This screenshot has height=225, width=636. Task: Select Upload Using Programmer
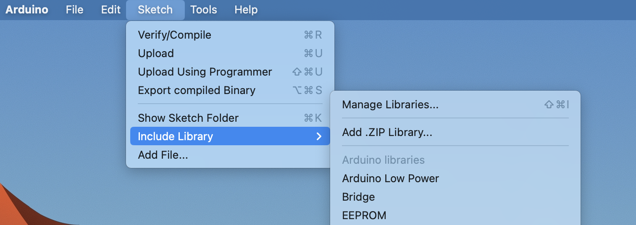pyautogui.click(x=205, y=72)
